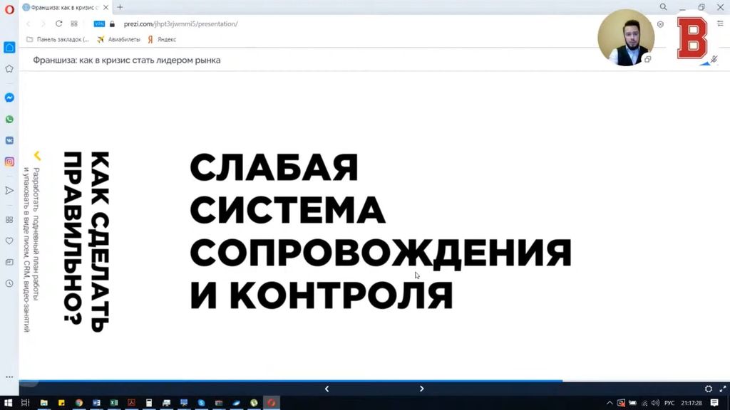This screenshot has width=730, height=410.
Task: Click presentation title Франшиза: как в кризис
Action: [x=127, y=60]
